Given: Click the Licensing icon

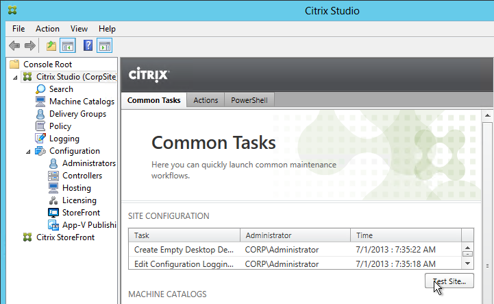Looking at the screenshot, I should pos(53,200).
